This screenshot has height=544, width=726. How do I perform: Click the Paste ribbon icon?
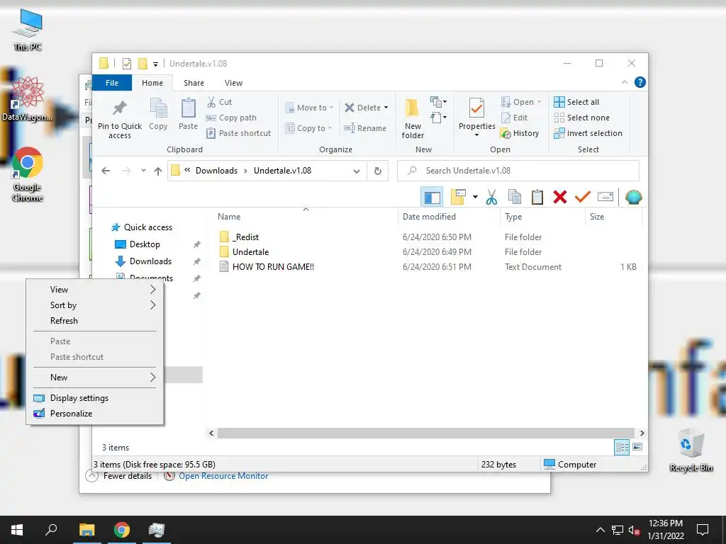pos(188,108)
